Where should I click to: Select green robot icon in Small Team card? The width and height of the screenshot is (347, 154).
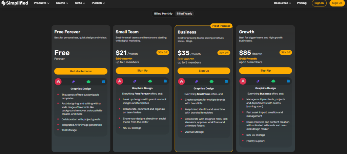[x=150, y=81]
